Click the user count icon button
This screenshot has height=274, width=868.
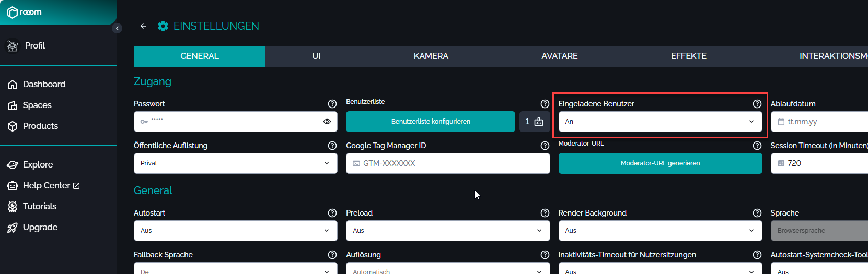535,122
